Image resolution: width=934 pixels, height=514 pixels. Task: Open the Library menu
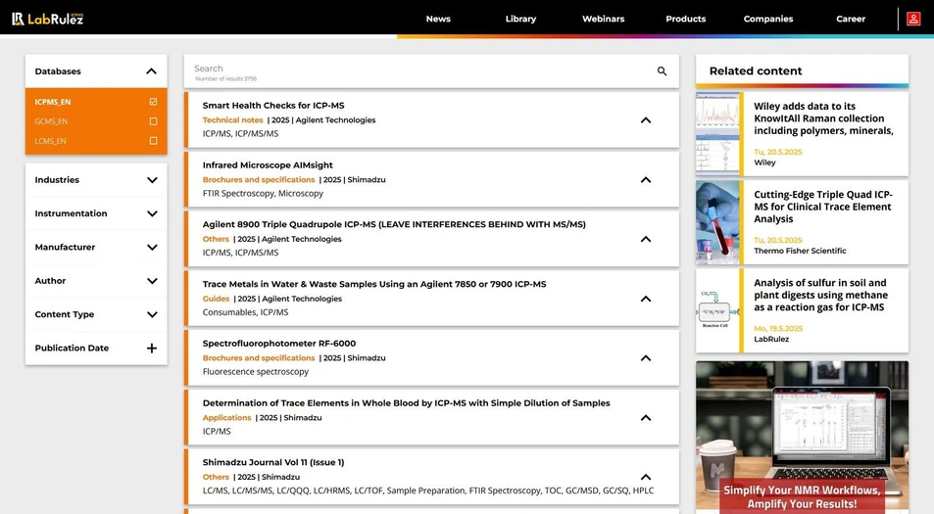tap(520, 19)
